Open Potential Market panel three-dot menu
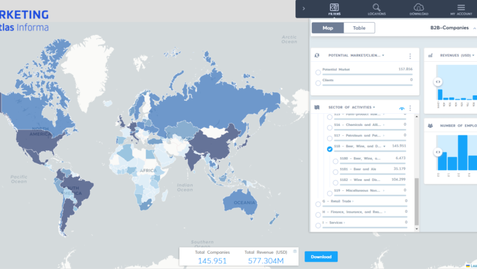 pyautogui.click(x=410, y=56)
